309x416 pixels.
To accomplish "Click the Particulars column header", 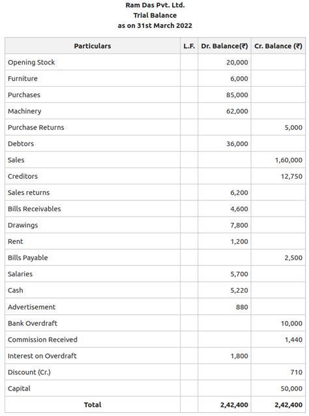I will pos(93,46).
